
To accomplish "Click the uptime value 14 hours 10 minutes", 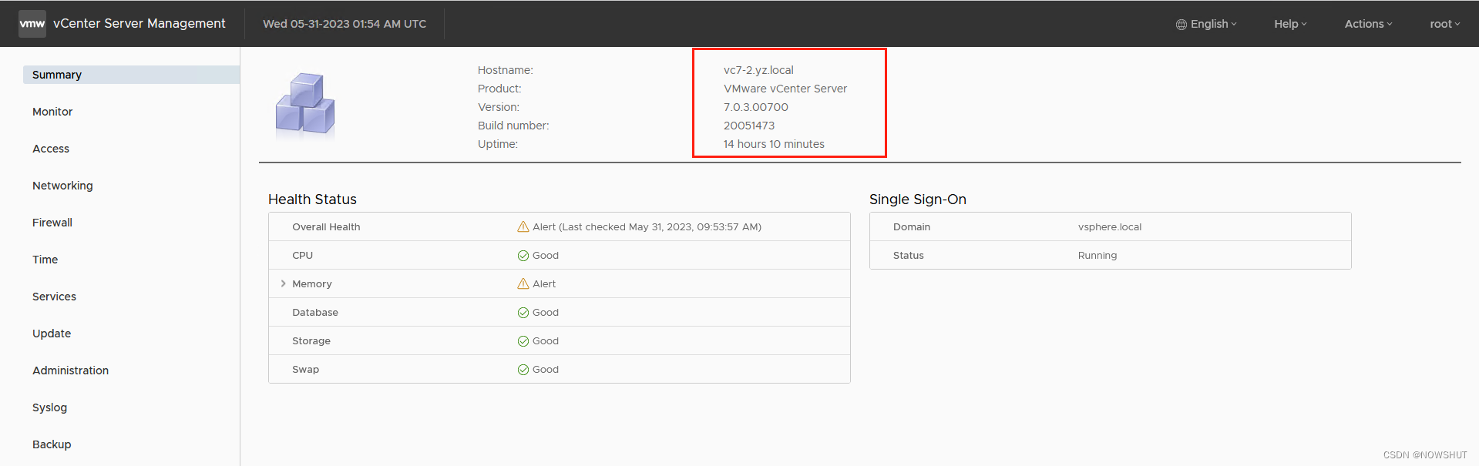I will tap(774, 144).
